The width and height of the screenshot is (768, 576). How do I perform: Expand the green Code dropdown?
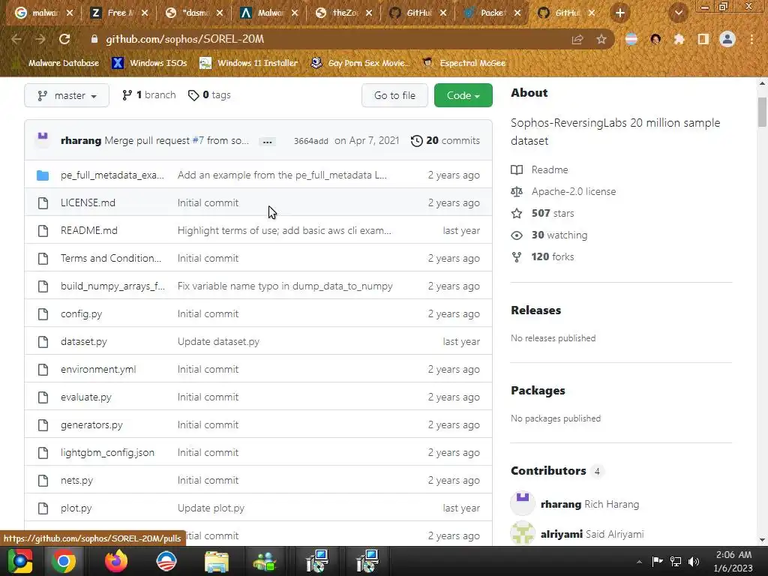463,95
